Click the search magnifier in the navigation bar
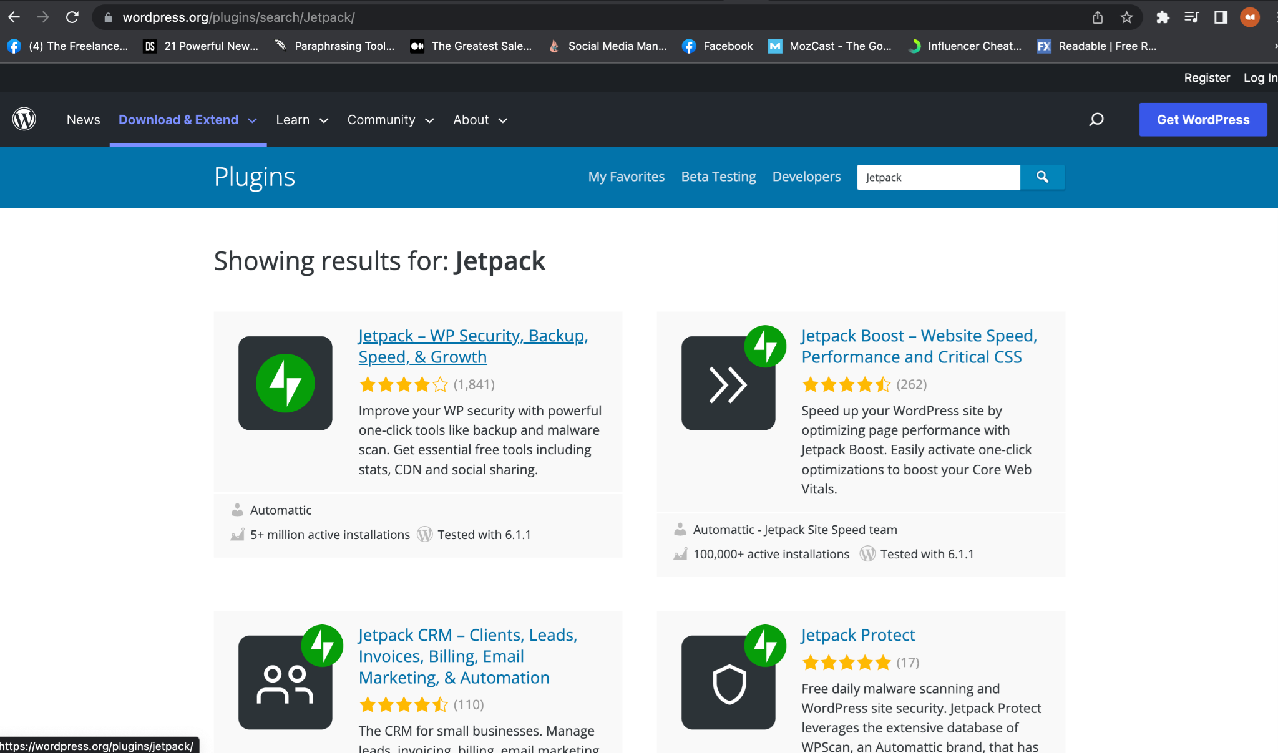This screenshot has height=753, width=1278. pyautogui.click(x=1096, y=119)
